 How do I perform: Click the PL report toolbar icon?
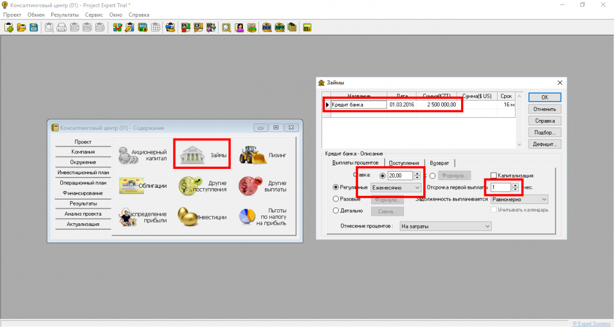[x=185, y=27]
